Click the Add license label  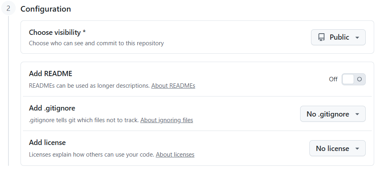(47, 143)
